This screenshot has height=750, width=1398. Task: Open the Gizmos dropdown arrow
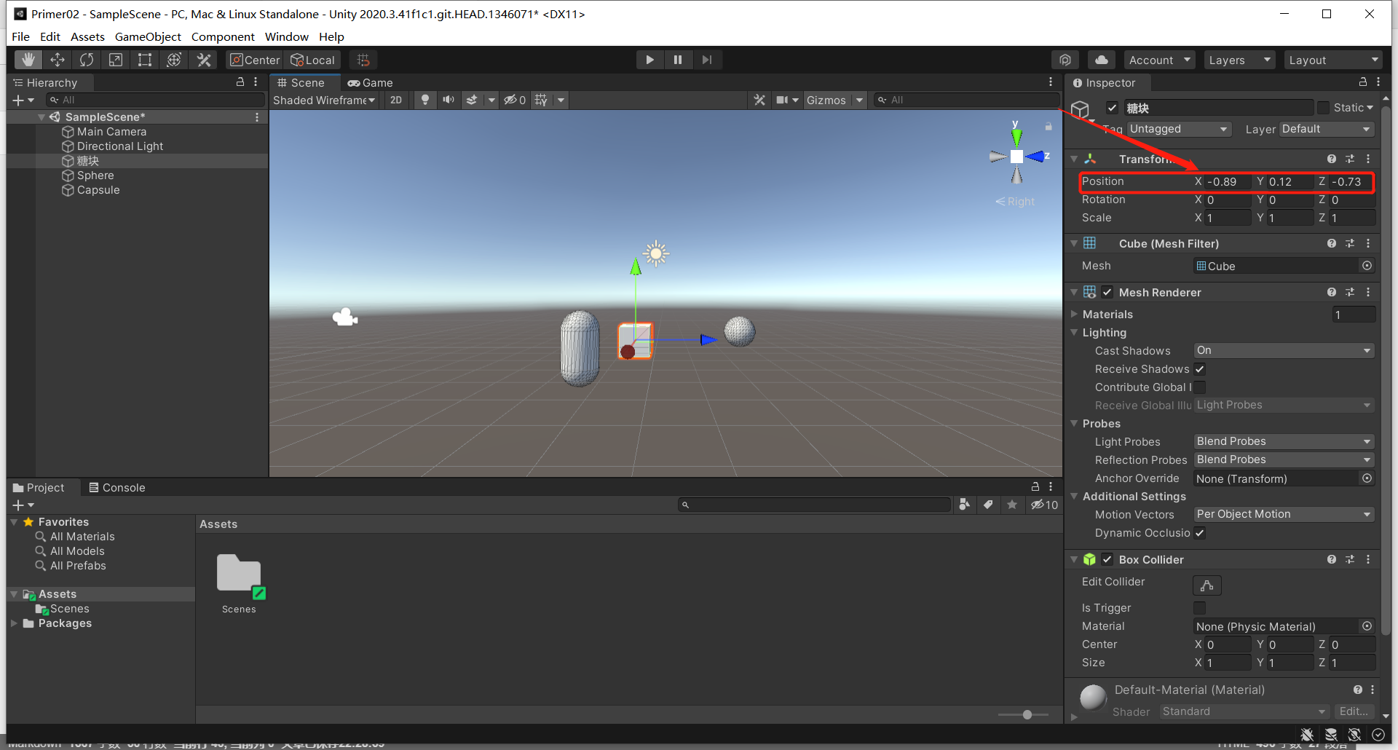pos(859,100)
